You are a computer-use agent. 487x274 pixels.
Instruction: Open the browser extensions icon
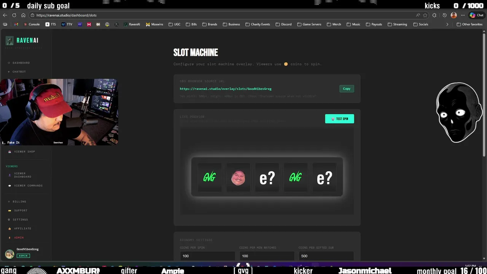(434, 15)
